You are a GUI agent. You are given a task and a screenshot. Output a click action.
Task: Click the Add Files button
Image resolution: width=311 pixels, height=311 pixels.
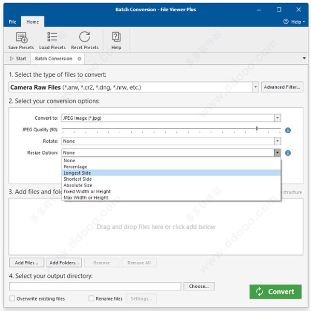pyautogui.click(x=26, y=263)
